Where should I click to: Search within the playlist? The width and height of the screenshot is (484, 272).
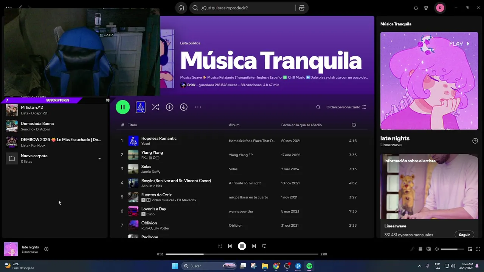(x=318, y=107)
